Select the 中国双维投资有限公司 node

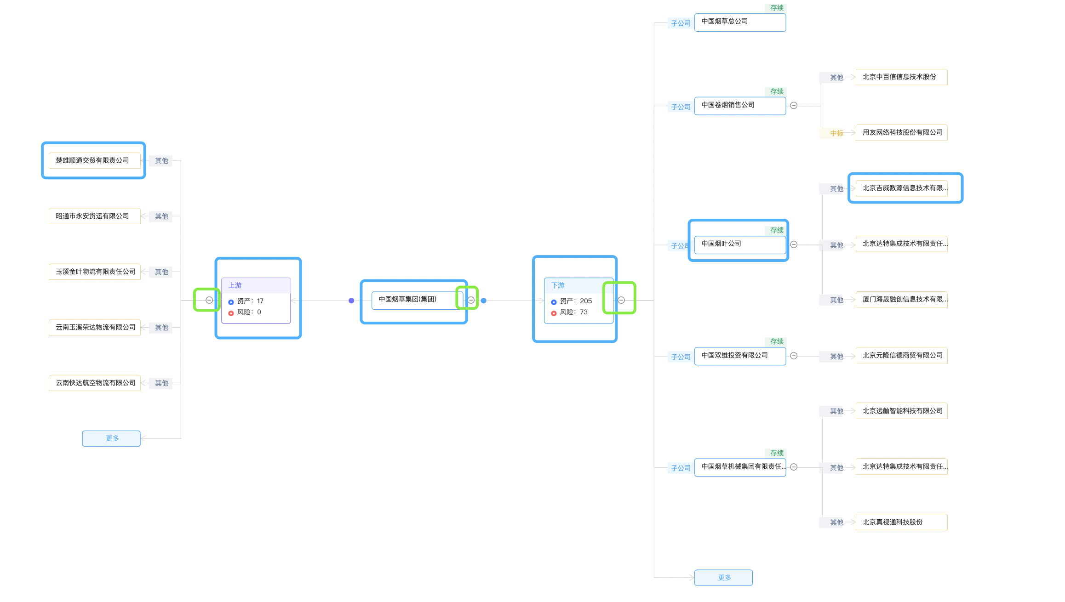[740, 356]
